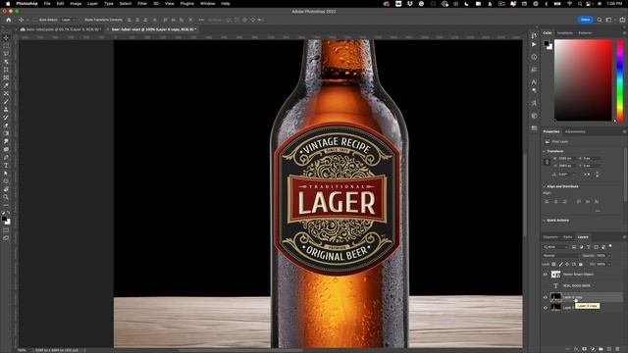
Task: Click the foreground color swatch in Color panel
Action: (x=547, y=43)
